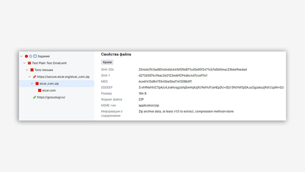Click the red square icon beside eicar.com
The width and height of the screenshot is (305, 172).
click(40, 90)
